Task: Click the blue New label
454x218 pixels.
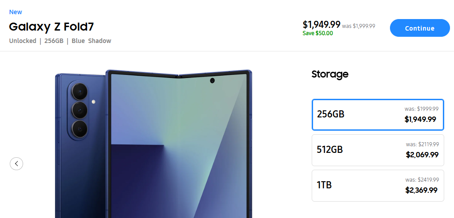Action: (16, 12)
